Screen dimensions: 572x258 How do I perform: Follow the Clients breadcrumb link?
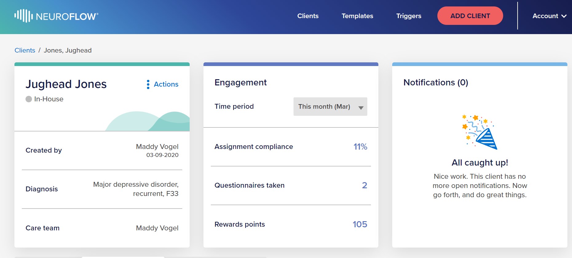(x=25, y=50)
